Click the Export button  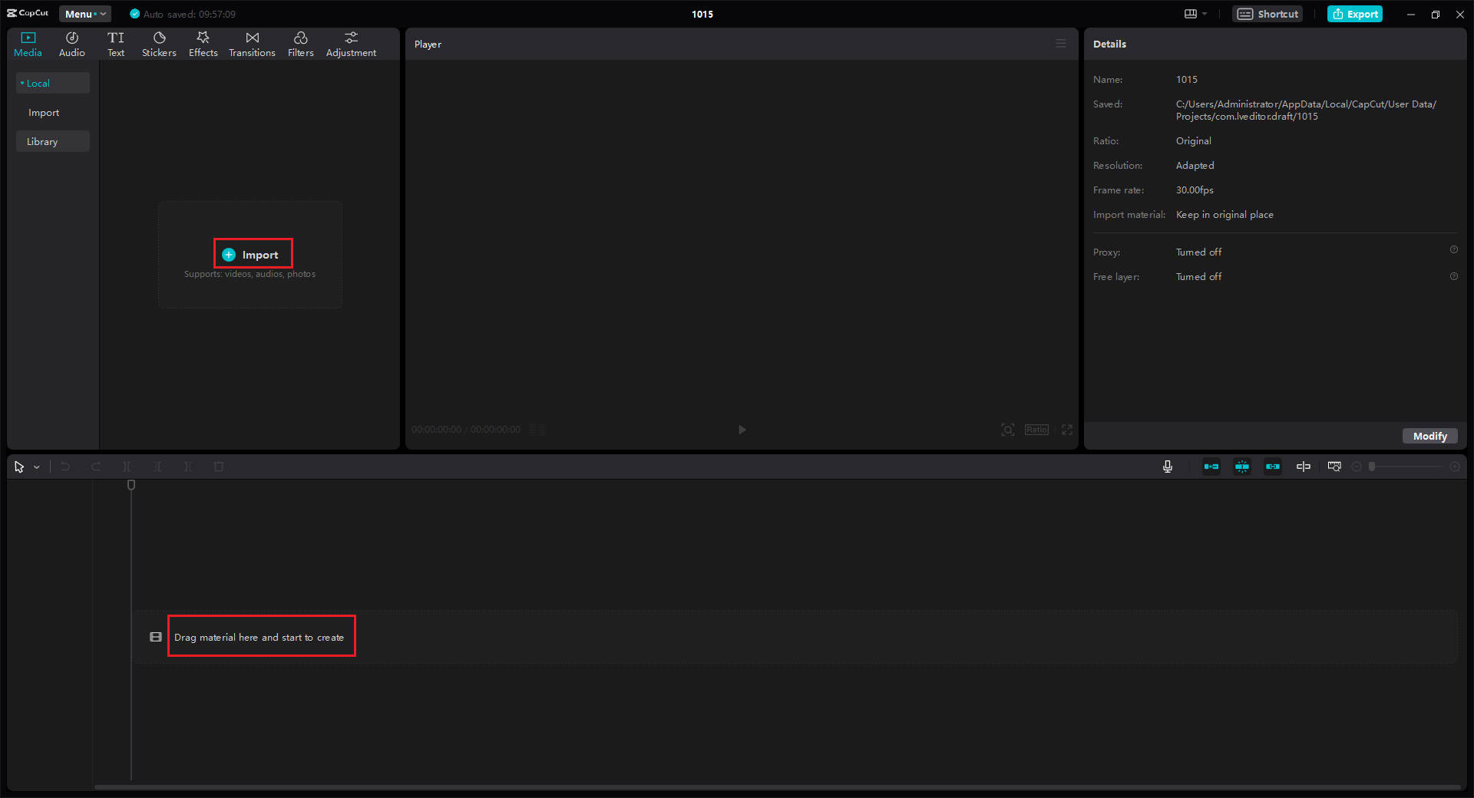(1354, 14)
